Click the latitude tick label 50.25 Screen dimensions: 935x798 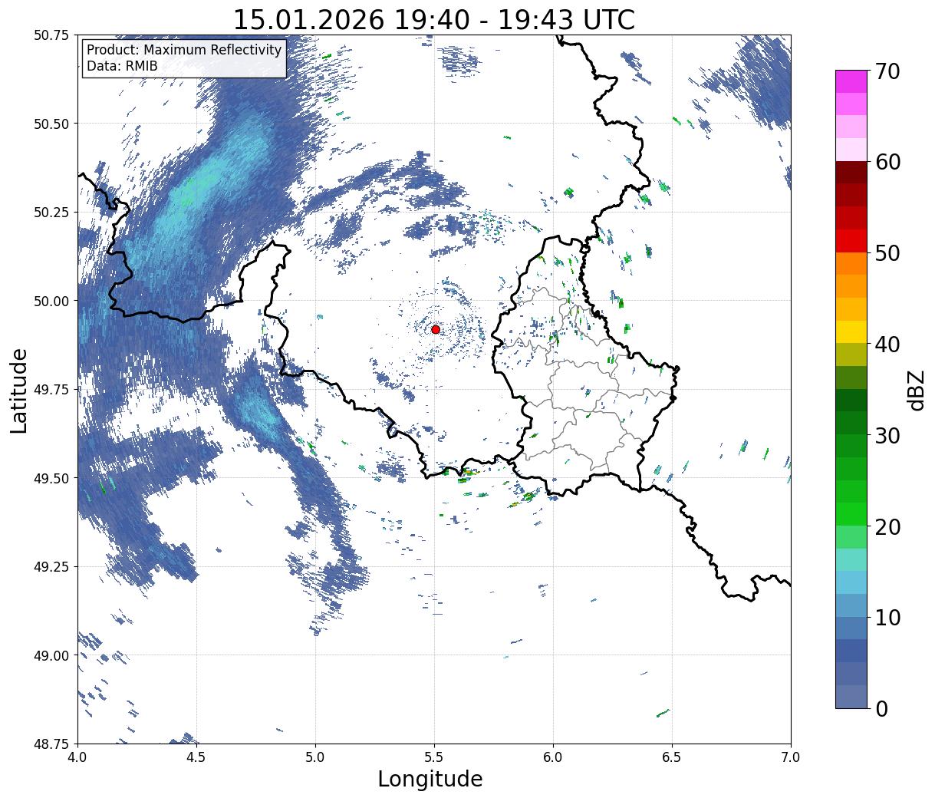coord(51,213)
